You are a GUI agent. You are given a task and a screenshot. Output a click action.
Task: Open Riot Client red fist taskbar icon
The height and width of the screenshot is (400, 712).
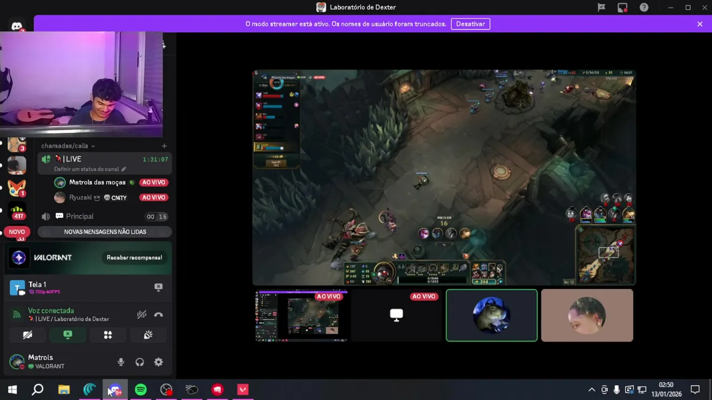click(217, 389)
